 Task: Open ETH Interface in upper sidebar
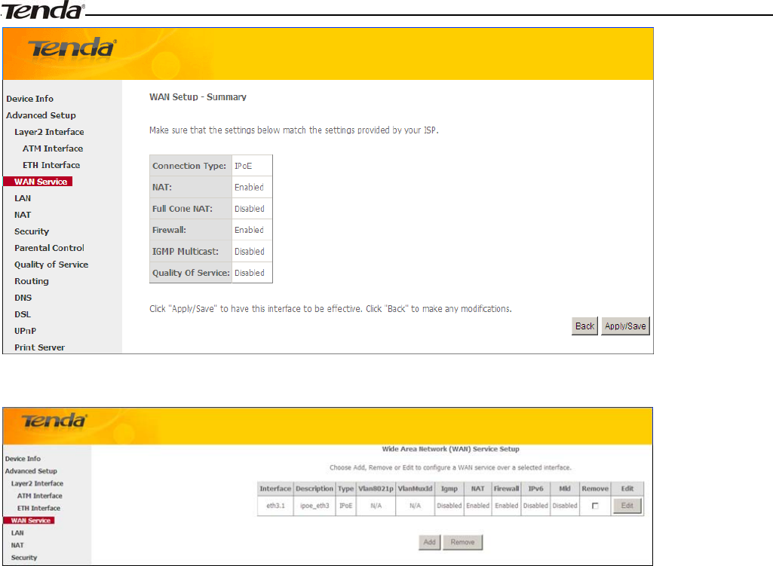click(51, 165)
